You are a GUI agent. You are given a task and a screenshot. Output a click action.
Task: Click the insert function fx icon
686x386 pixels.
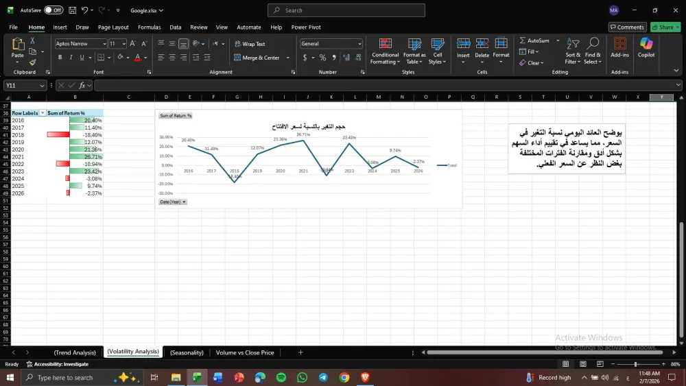(82, 86)
